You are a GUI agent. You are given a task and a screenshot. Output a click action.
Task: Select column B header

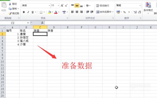tap(26, 27)
